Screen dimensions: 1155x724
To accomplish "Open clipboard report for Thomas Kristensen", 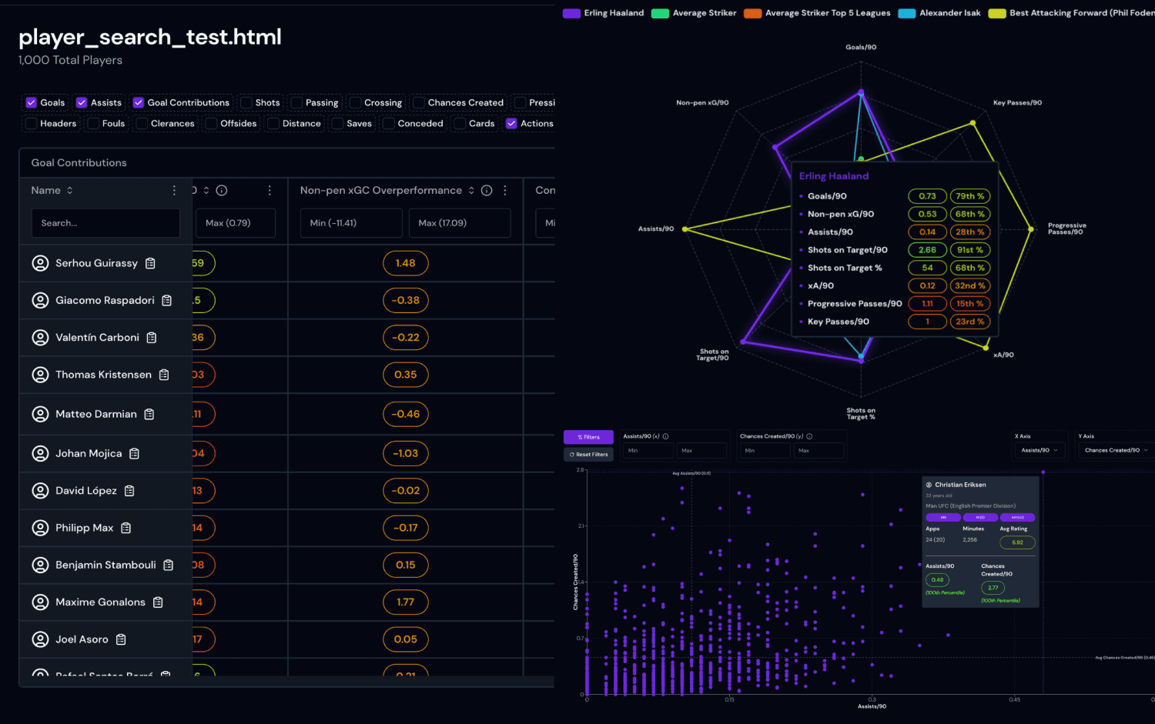I will [164, 375].
